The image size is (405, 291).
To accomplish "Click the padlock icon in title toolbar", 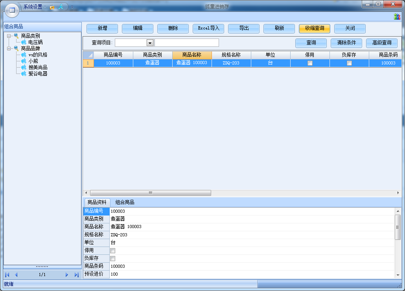I will coord(52,7).
